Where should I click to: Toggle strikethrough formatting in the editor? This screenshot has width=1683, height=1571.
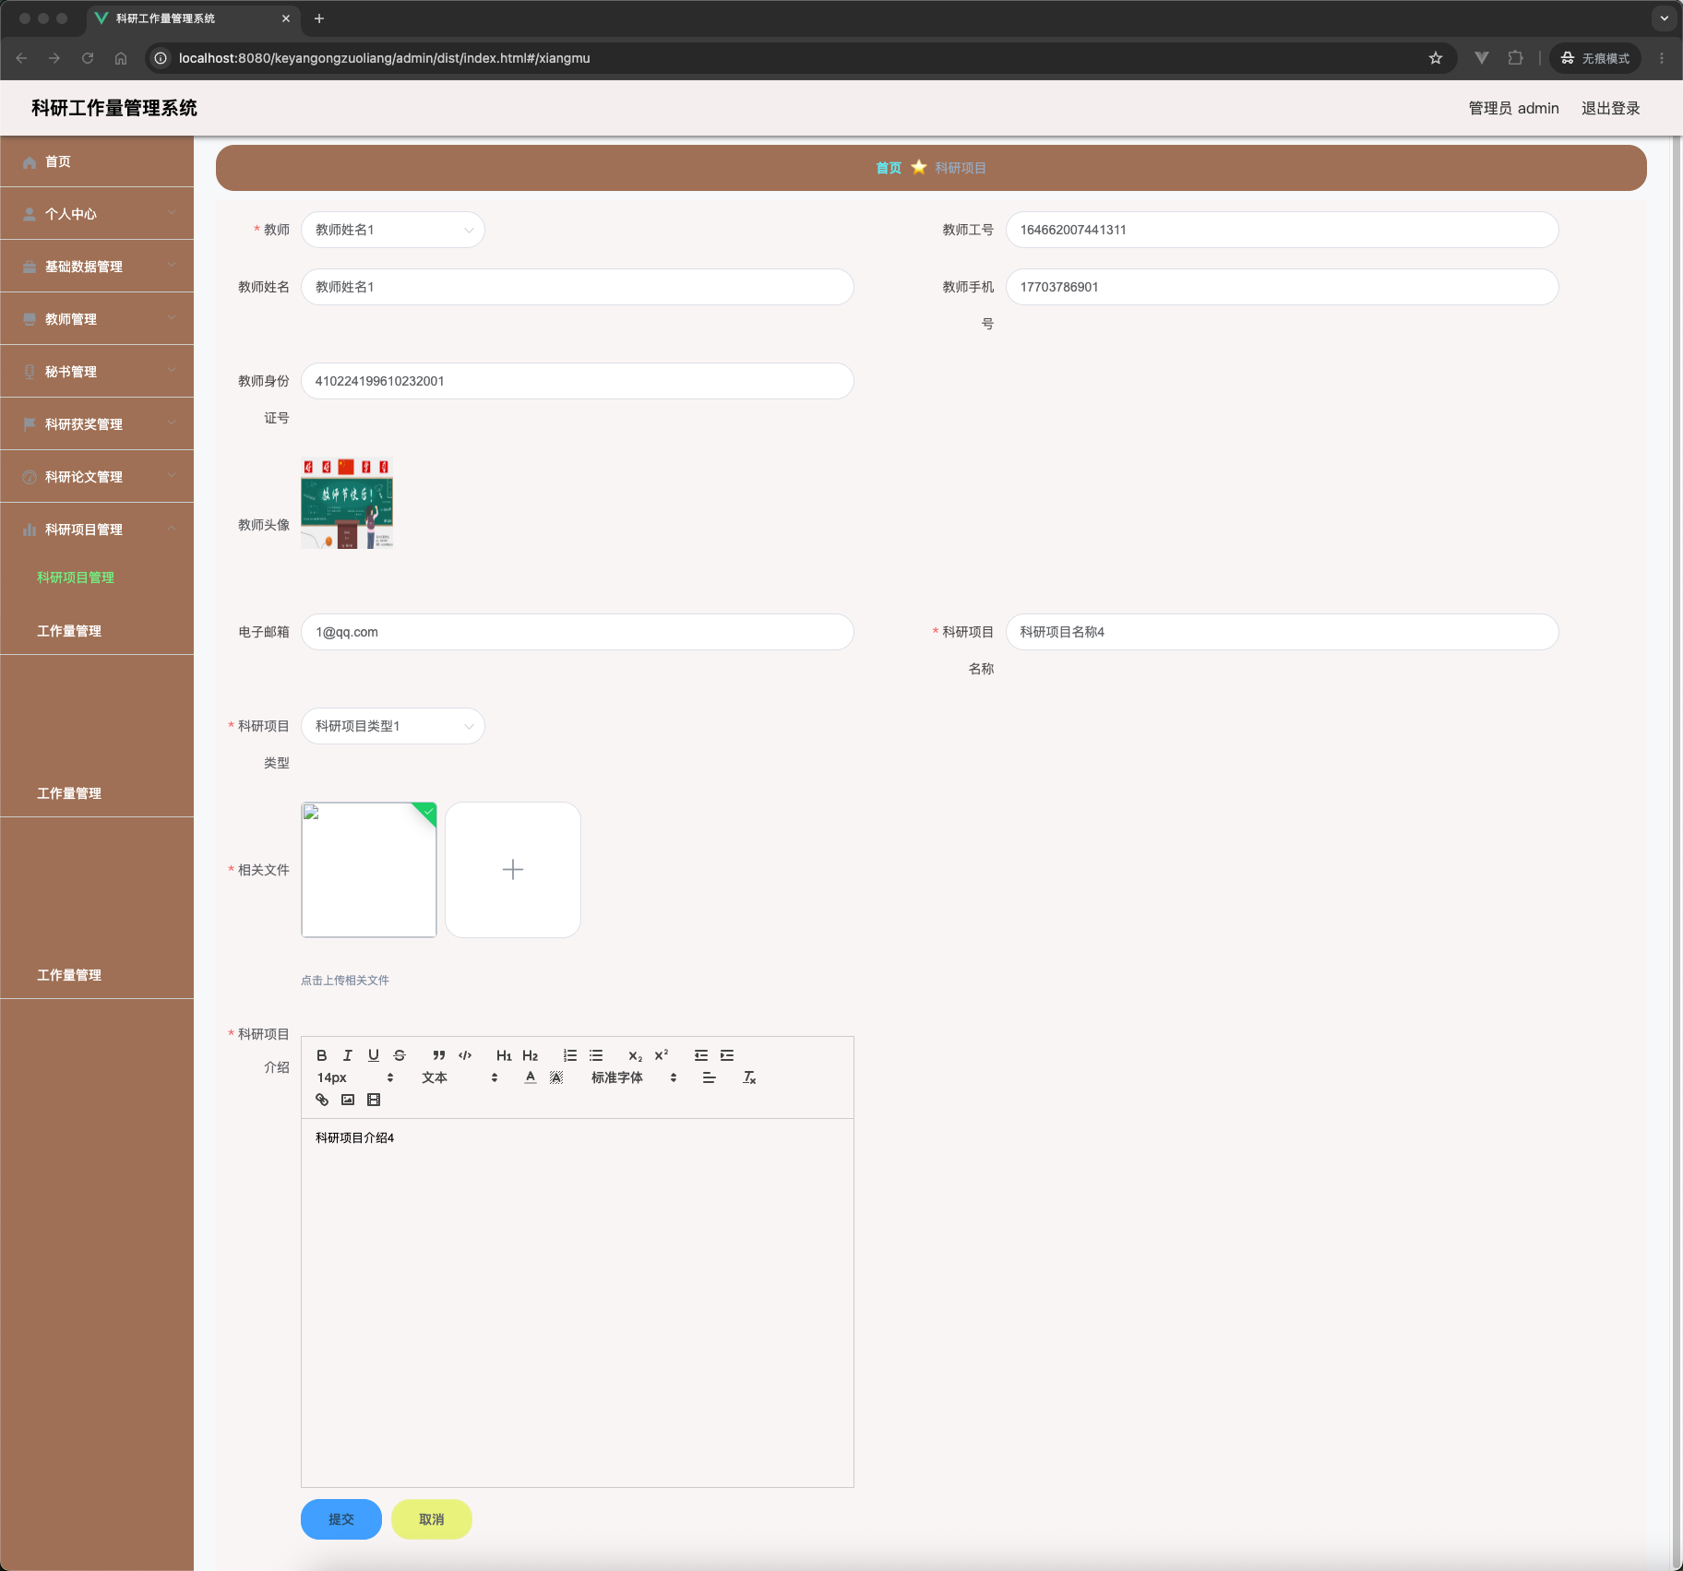(x=400, y=1055)
